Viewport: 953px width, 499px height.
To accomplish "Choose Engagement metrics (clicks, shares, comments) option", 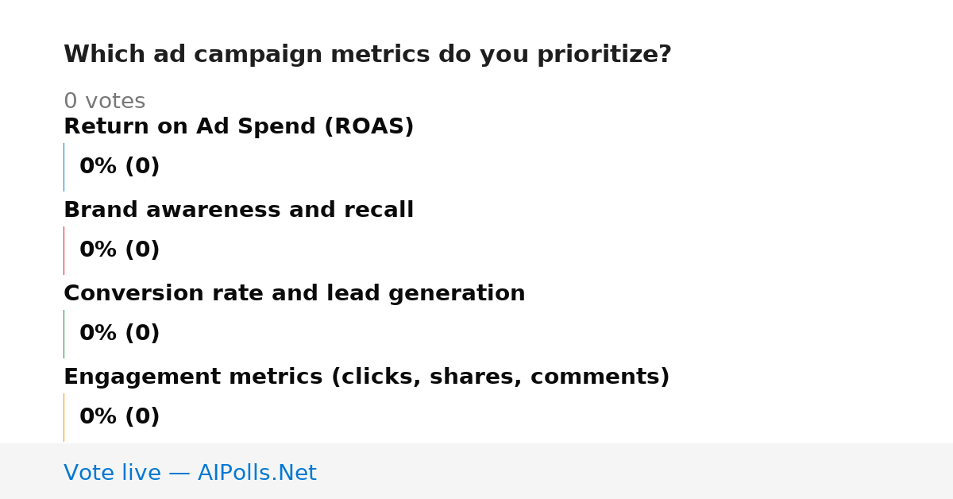I will (x=366, y=377).
